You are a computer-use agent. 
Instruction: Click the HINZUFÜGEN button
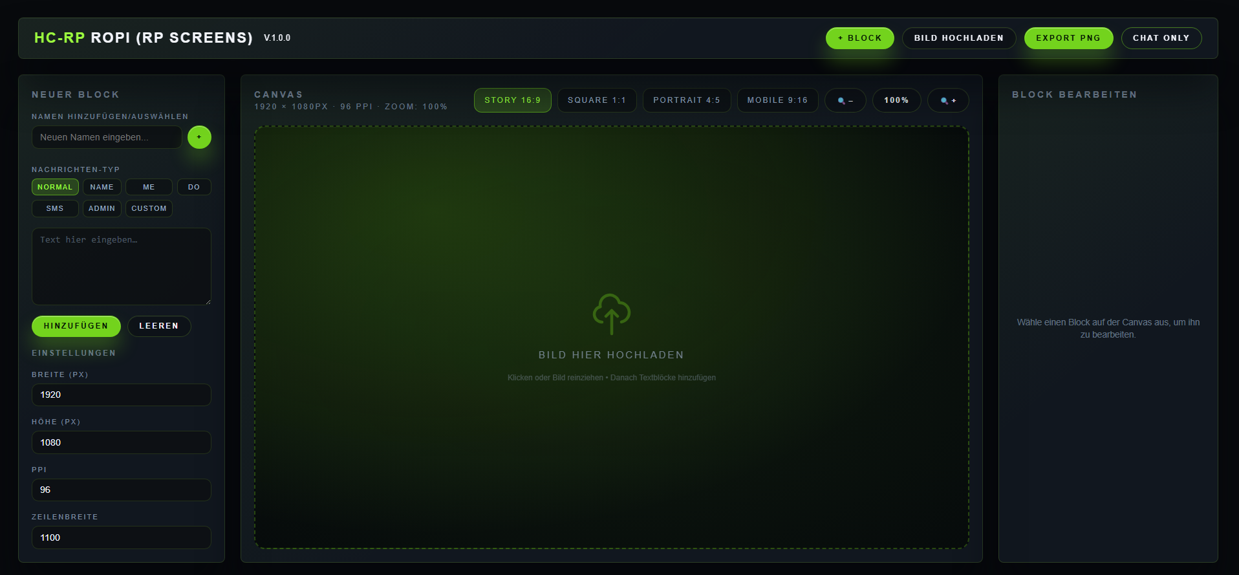coord(76,326)
